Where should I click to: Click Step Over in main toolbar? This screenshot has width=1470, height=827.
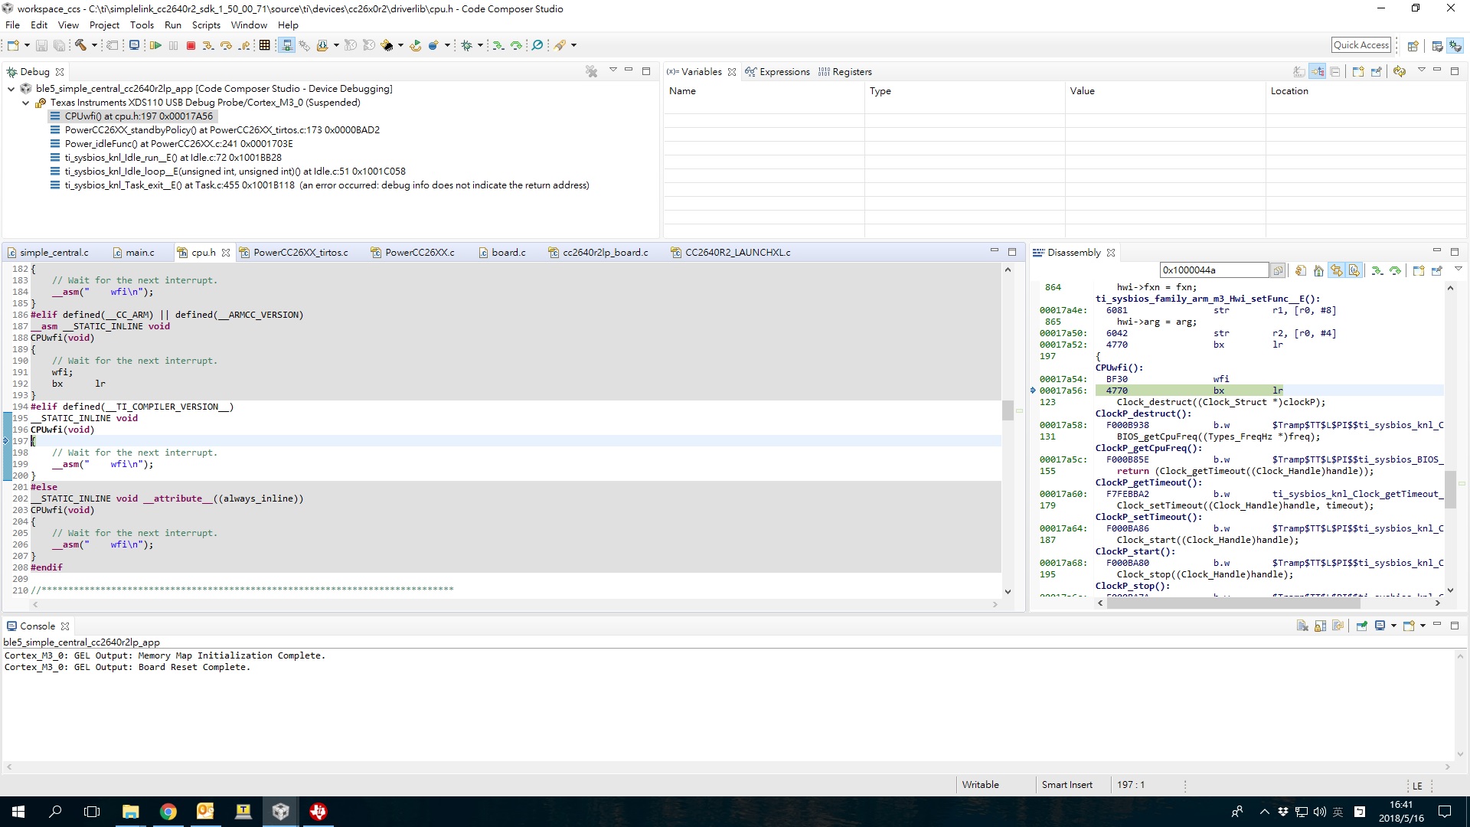click(x=226, y=45)
